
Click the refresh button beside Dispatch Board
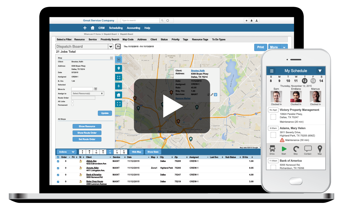[x=118, y=46]
